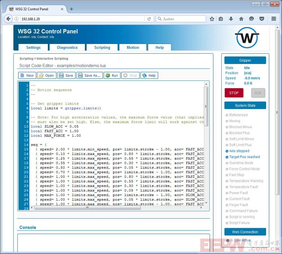Go to the browser home icon
282x254 pixels.
point(241,19)
